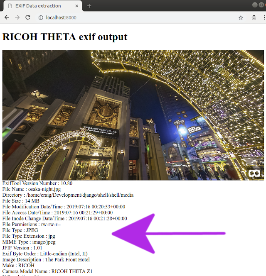Click the RICOH THETA exif output heading

tap(65, 37)
